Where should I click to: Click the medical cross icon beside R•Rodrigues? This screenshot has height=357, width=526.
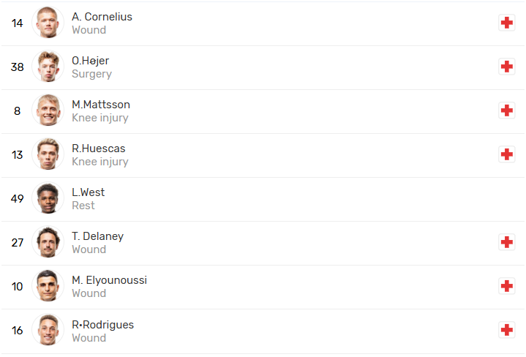point(506,330)
